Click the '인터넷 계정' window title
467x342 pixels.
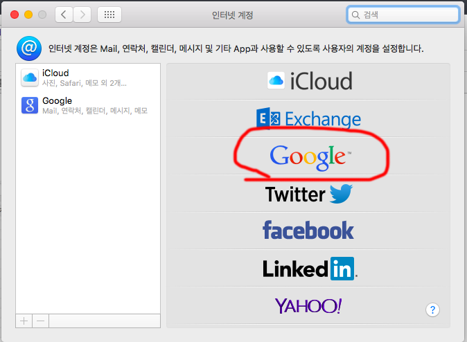click(232, 15)
